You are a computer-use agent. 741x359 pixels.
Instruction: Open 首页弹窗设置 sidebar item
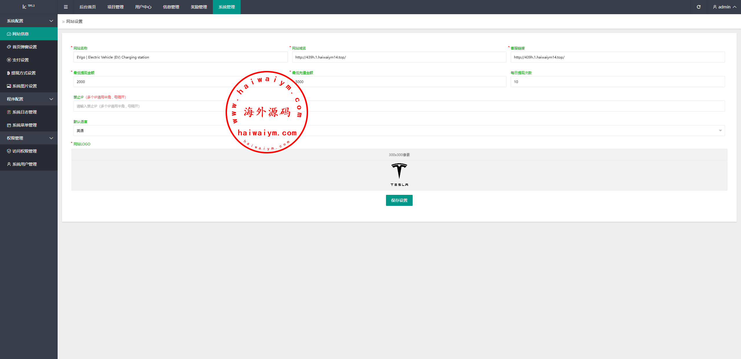click(x=25, y=47)
